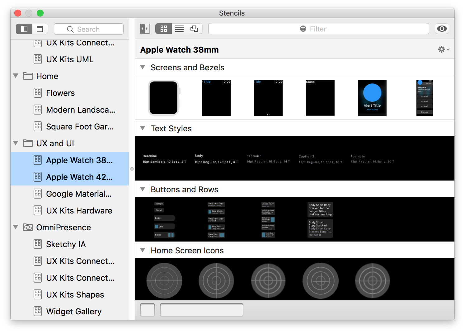
Task: Select the Apple Watch bezel stencil
Action: 164,98
